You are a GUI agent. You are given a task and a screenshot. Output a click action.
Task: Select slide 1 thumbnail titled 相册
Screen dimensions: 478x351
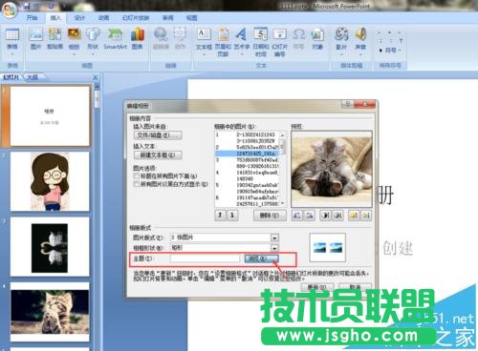50,116
